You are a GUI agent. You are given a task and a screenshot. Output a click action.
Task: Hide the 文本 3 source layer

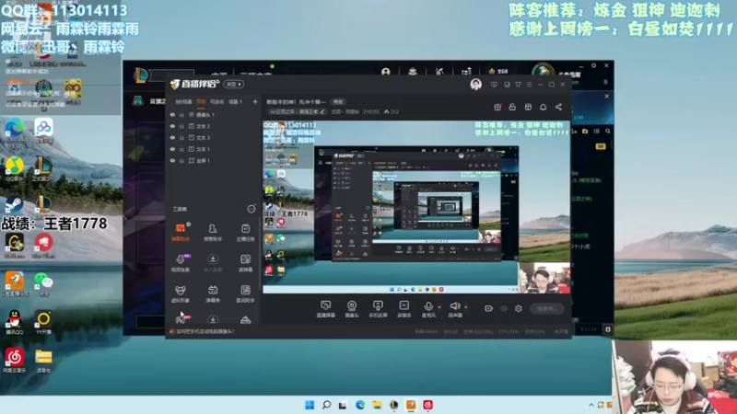[x=172, y=137]
